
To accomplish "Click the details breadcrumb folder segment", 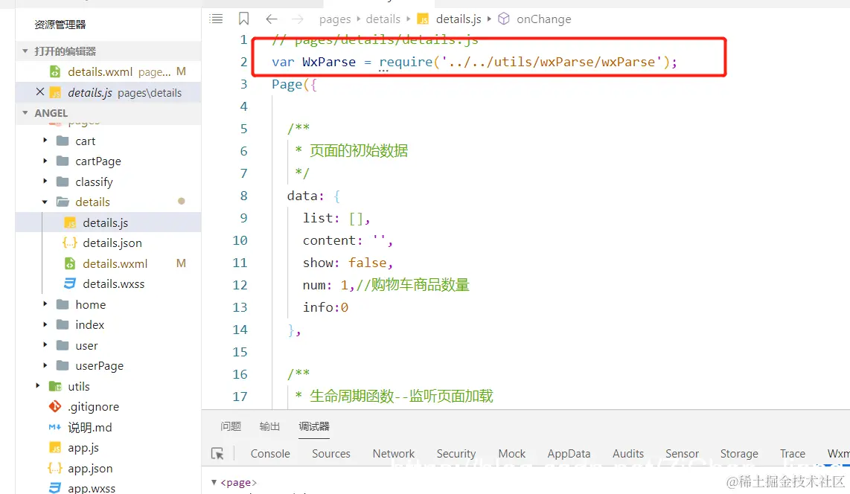I will [383, 19].
